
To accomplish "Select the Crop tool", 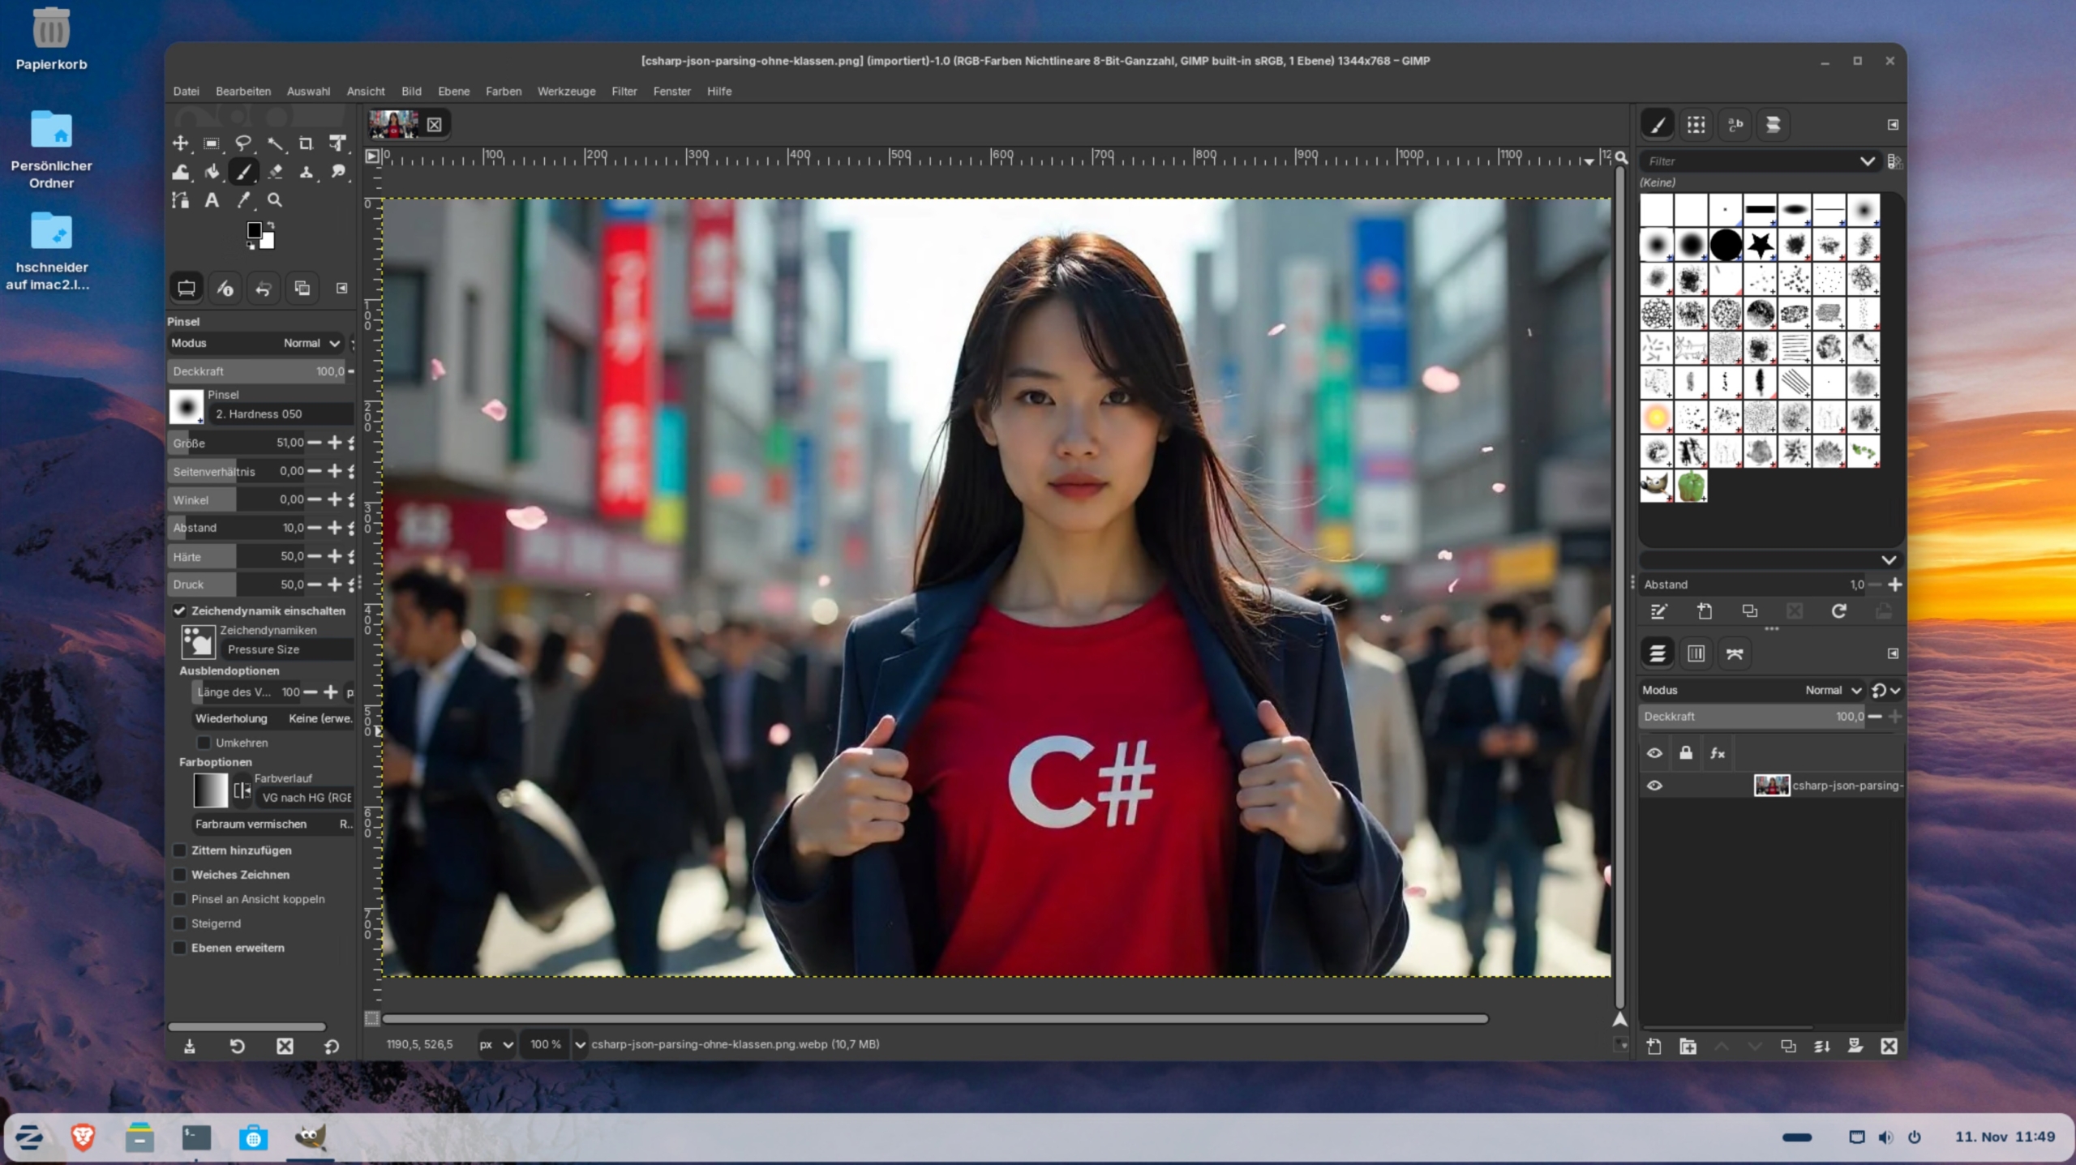I will [x=306, y=143].
